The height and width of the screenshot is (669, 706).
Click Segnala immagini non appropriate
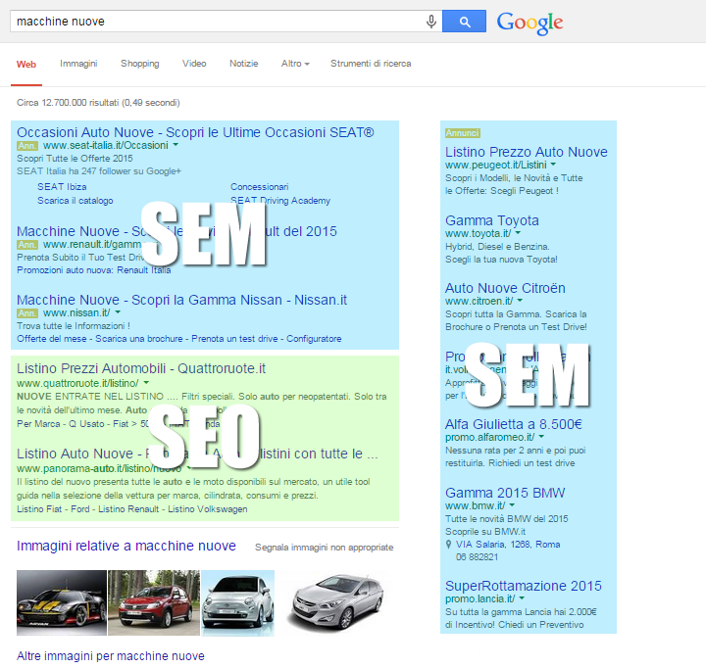(325, 548)
